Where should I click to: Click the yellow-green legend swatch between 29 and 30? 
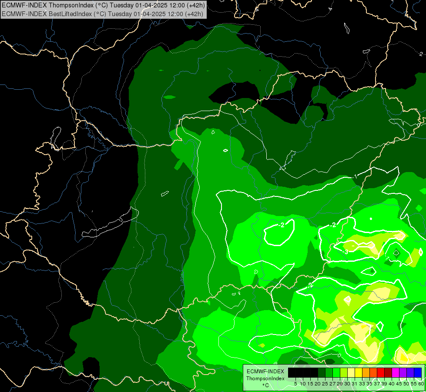pyautogui.click(x=344, y=372)
